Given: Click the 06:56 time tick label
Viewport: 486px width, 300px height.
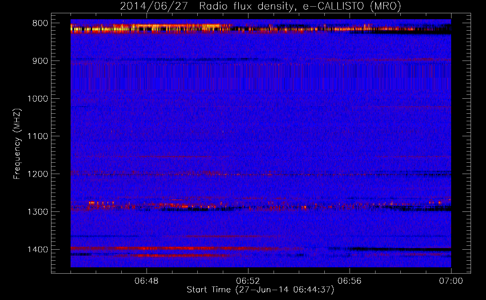Looking at the screenshot, I should [350, 281].
